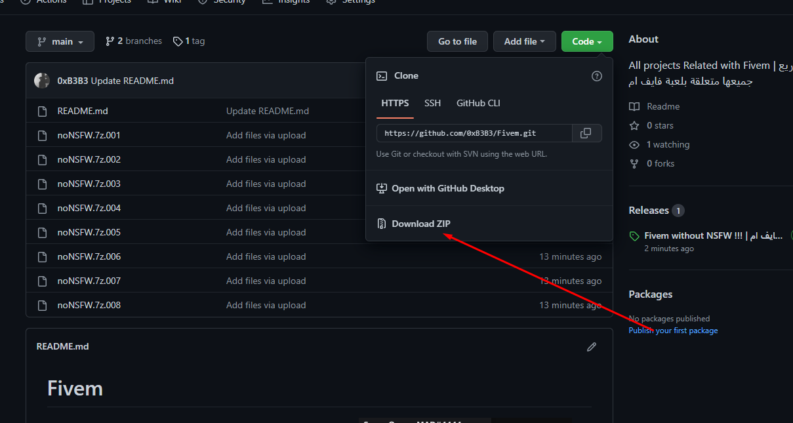Screen dimensions: 793x423
Task: Click the releases count badge showing 1
Action: [678, 211]
